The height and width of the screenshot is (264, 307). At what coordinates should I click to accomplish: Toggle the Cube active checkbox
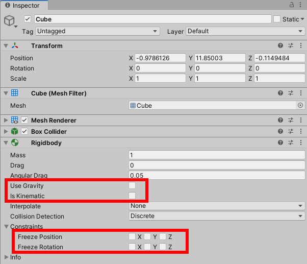point(28,19)
